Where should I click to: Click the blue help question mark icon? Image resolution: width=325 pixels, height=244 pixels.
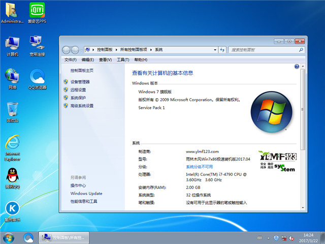pyautogui.click(x=297, y=67)
